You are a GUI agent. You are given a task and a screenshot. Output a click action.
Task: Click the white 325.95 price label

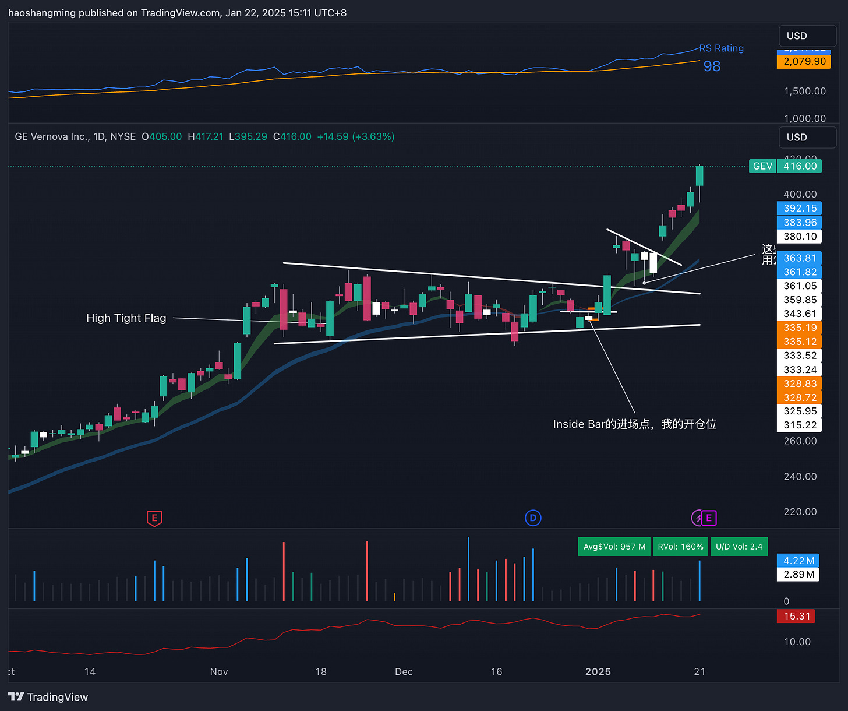click(x=800, y=411)
